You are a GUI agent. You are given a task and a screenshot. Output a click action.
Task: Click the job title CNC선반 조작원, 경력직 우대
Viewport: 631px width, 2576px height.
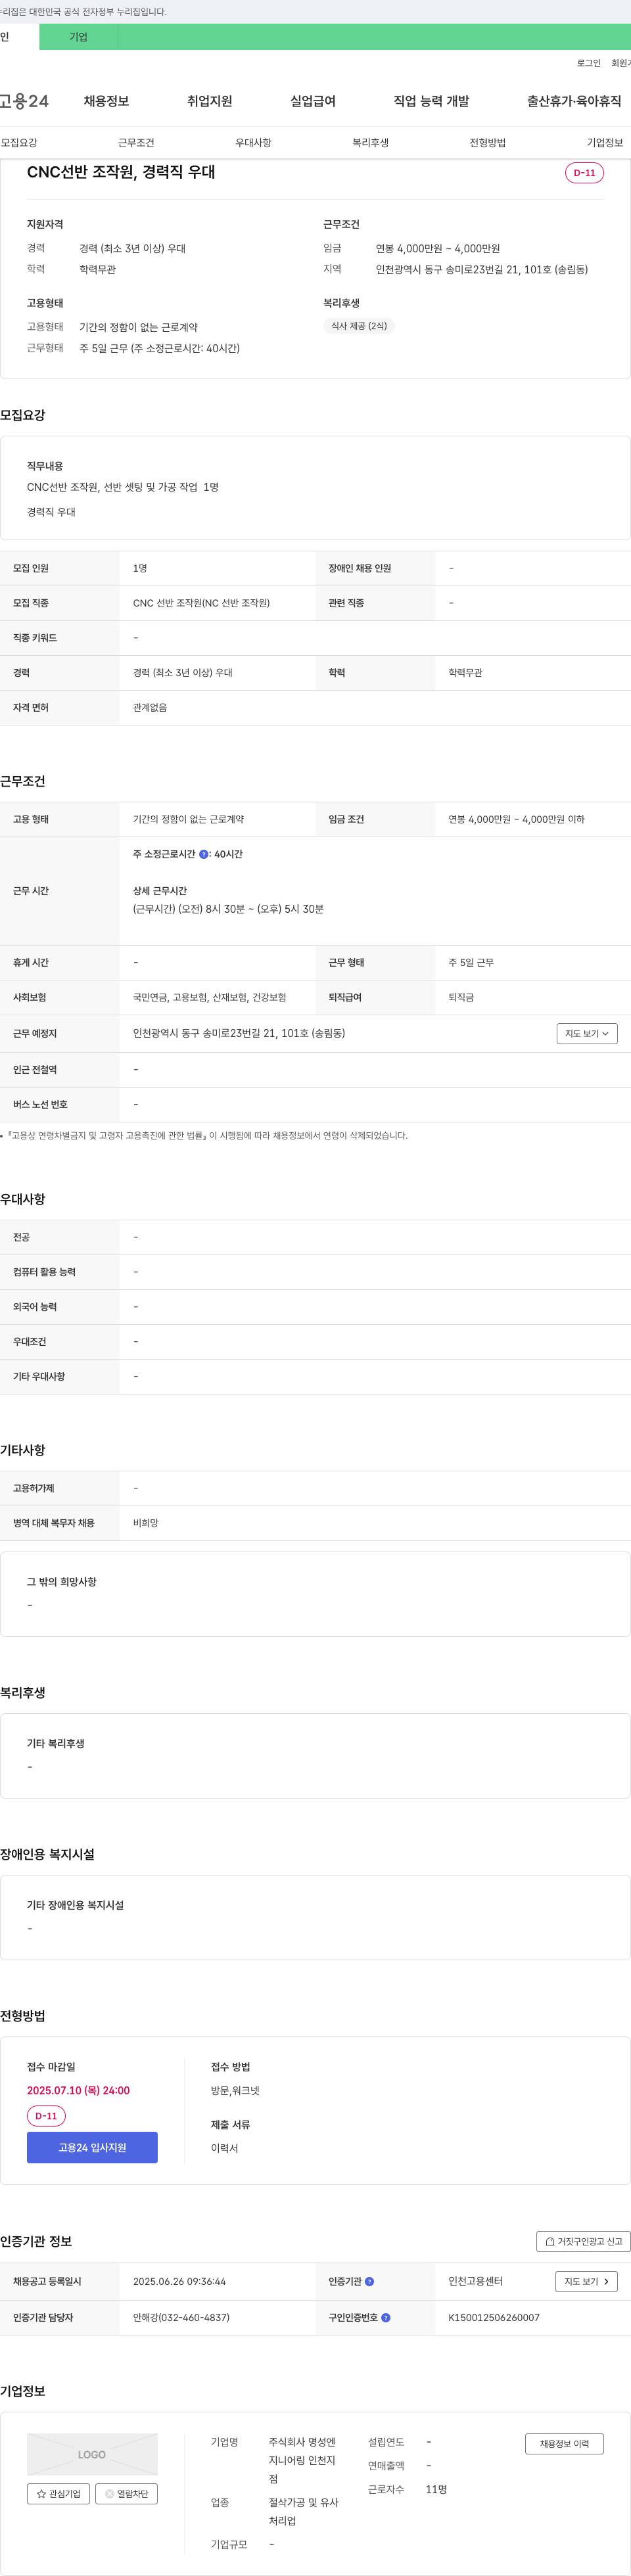click(x=121, y=172)
